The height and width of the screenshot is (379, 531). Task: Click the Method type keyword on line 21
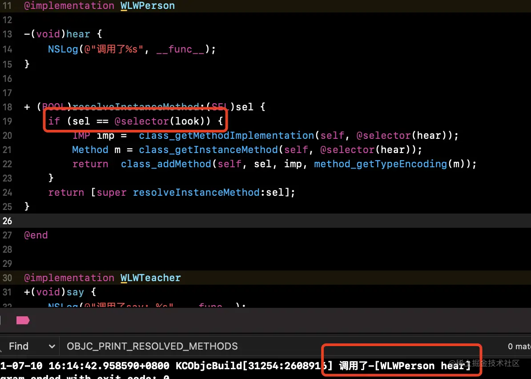coord(90,150)
